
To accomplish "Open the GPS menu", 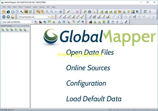I will coord(48,7).
